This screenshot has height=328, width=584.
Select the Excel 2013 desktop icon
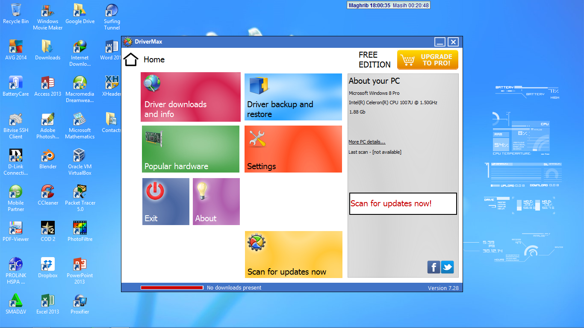[48, 305]
